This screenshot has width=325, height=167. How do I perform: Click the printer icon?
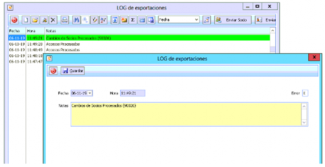[x=65, y=20]
